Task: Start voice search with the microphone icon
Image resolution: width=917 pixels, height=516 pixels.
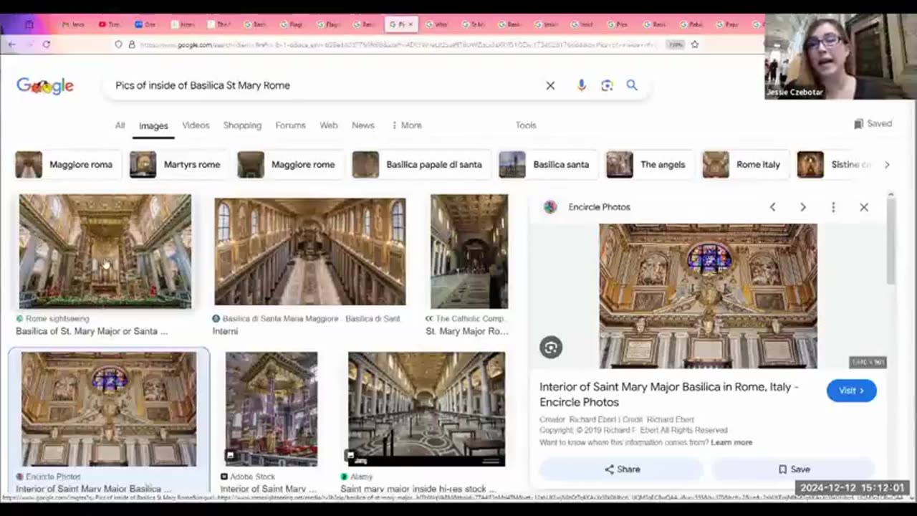Action: (582, 85)
